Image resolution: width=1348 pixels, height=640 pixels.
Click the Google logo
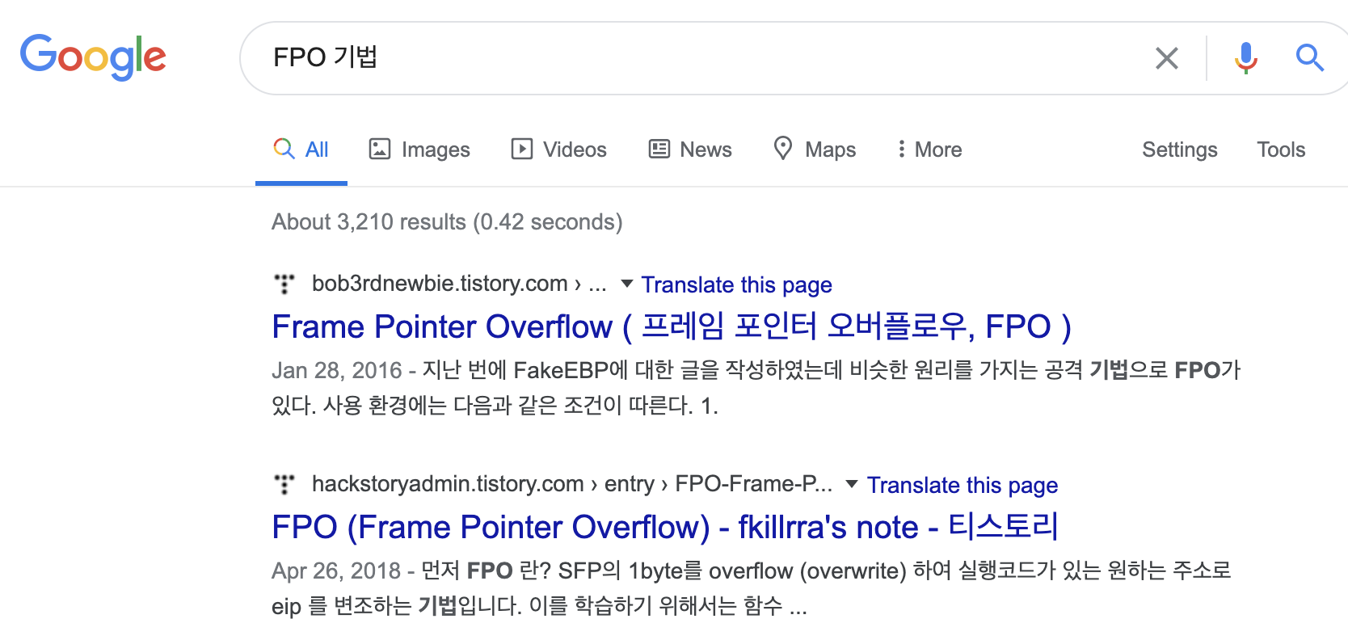[93, 57]
